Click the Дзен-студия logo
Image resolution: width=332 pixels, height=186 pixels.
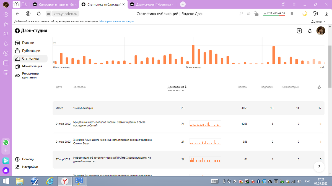click(31, 31)
